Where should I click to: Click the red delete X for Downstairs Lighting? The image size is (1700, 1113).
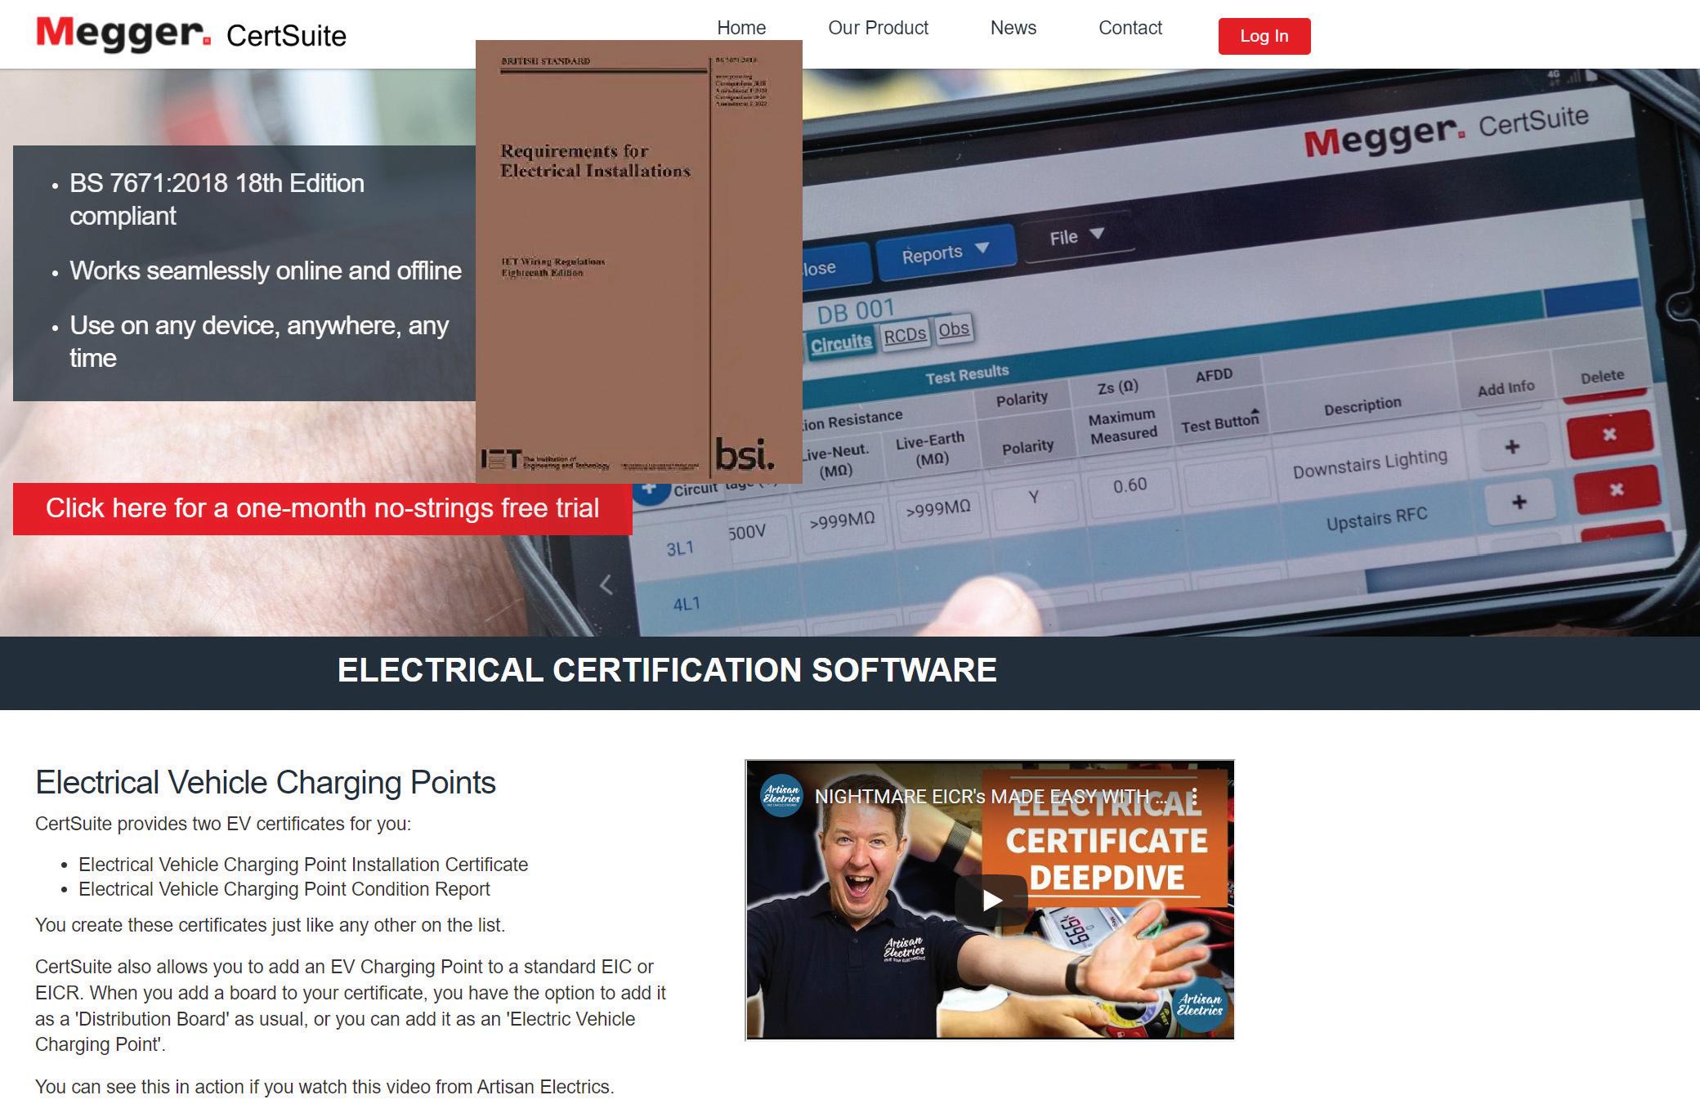[x=1609, y=434]
